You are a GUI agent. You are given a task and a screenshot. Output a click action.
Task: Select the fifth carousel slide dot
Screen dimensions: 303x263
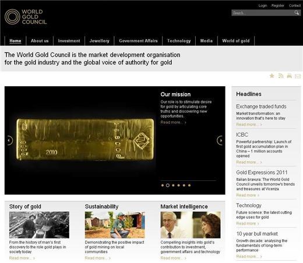pyautogui.click(x=184, y=185)
